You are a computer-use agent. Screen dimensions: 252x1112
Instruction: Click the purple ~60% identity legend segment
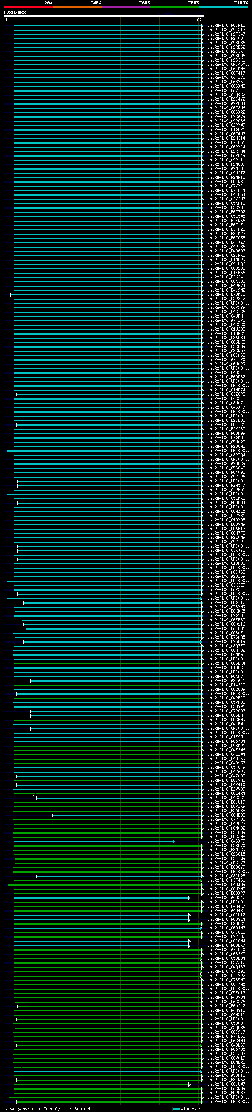[x=126, y=7]
